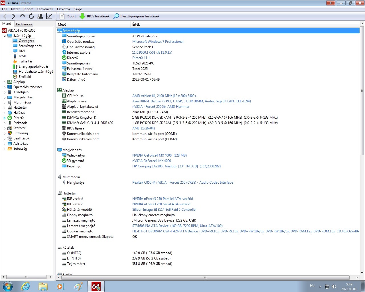The width and height of the screenshot is (365, 292).
Task: Open the Windows Start button
Action: 8,286
